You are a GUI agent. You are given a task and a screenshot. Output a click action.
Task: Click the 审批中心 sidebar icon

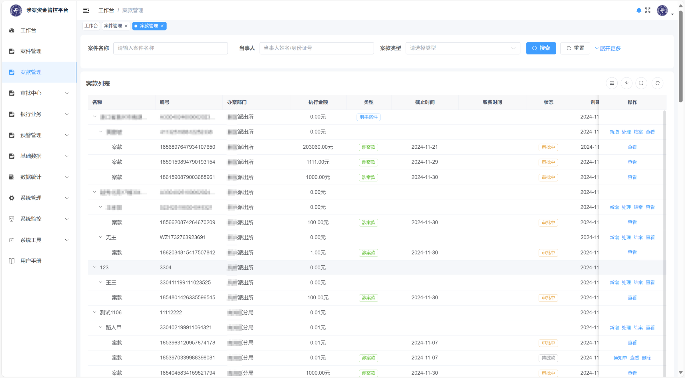12,93
